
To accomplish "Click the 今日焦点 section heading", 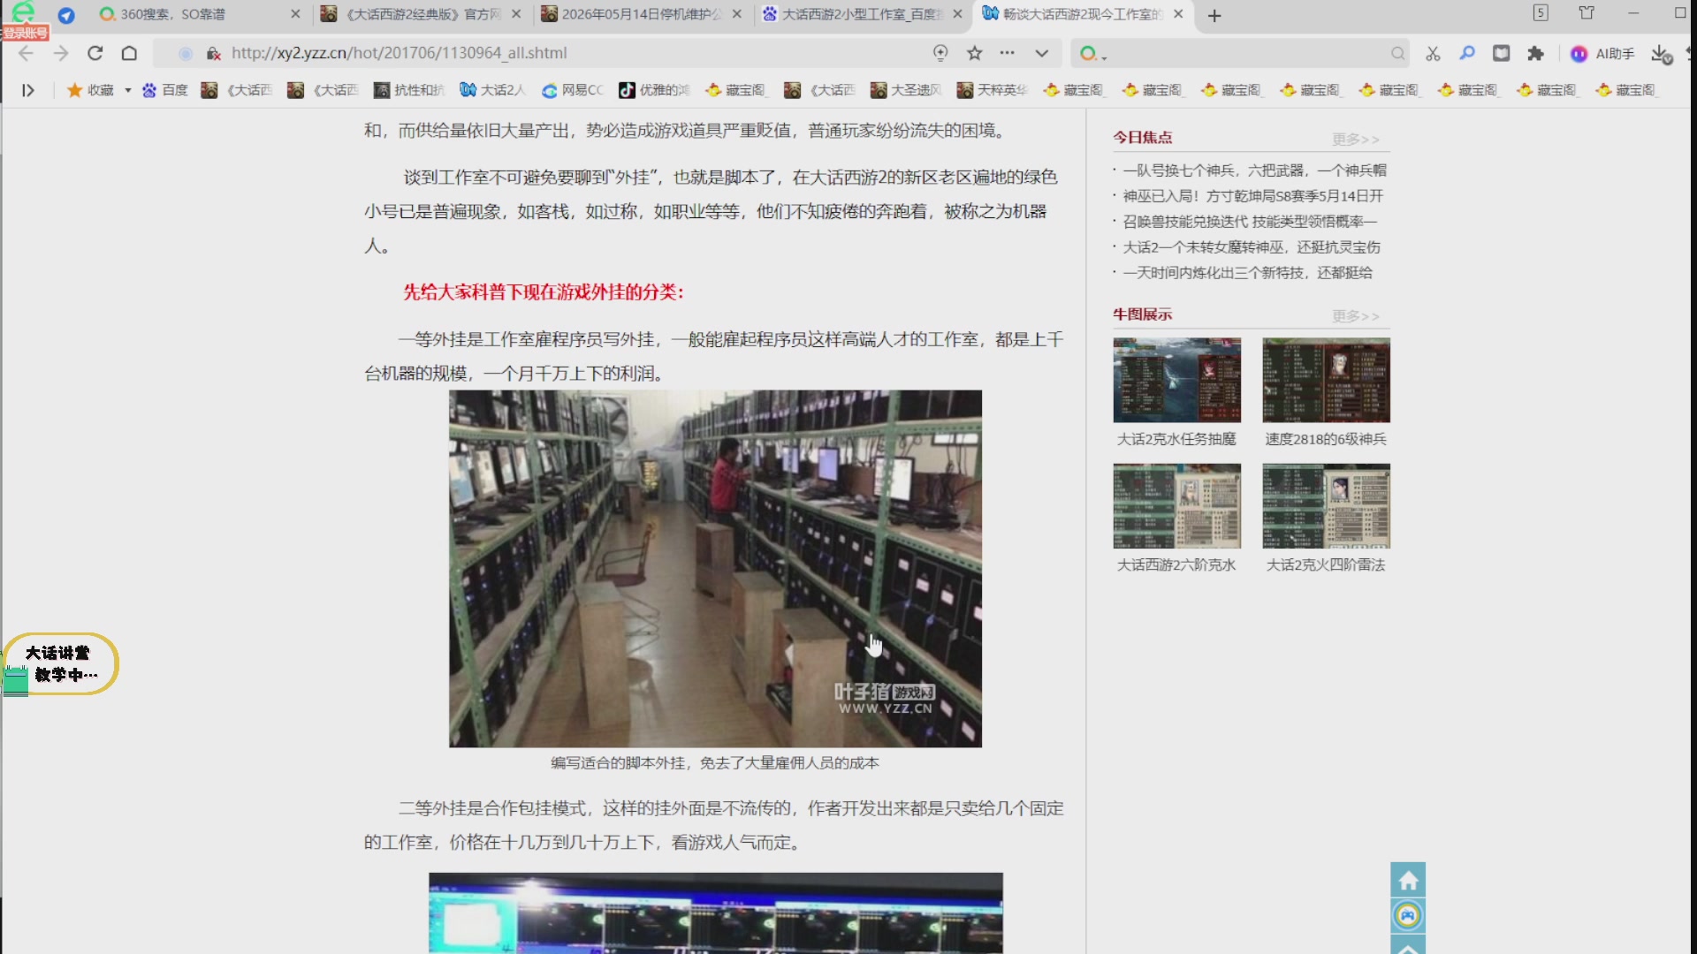I will coord(1142,138).
